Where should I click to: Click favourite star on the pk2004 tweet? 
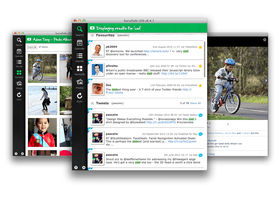[200, 47]
